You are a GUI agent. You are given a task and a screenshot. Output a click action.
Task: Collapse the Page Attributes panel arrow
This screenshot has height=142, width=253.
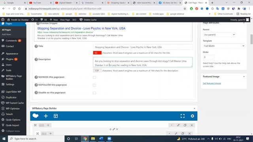[x=244, y=23]
